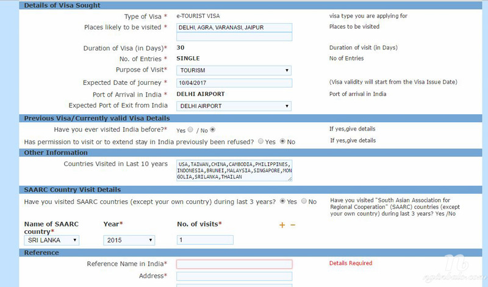Click the No. of visits input field
Viewport: 488px width, 287px height.
pyautogui.click(x=205, y=240)
